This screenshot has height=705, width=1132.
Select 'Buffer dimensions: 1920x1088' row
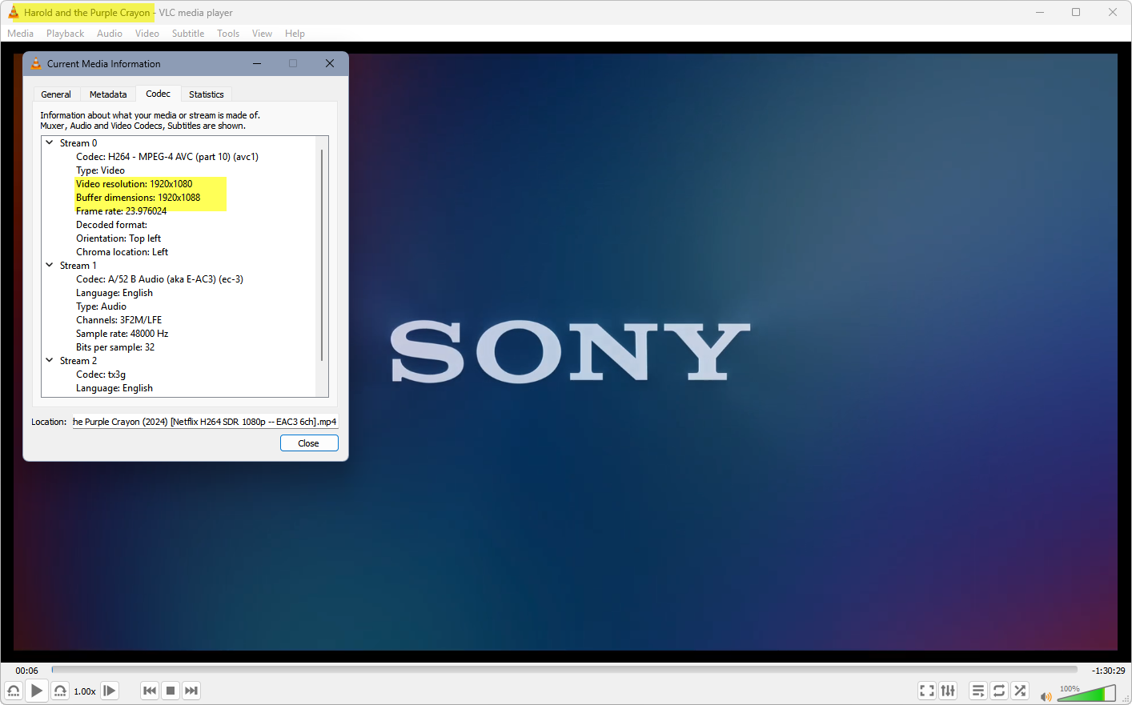(138, 198)
